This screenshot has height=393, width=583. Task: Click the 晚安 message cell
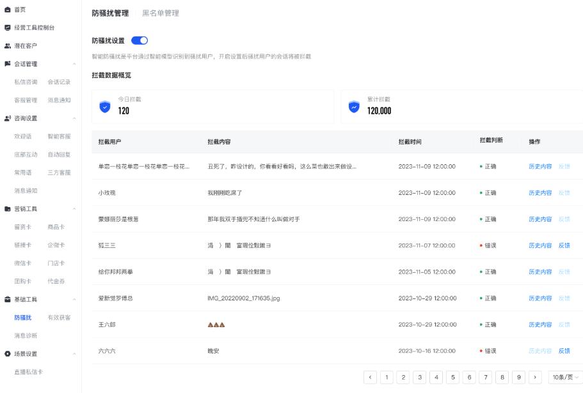pyautogui.click(x=213, y=351)
